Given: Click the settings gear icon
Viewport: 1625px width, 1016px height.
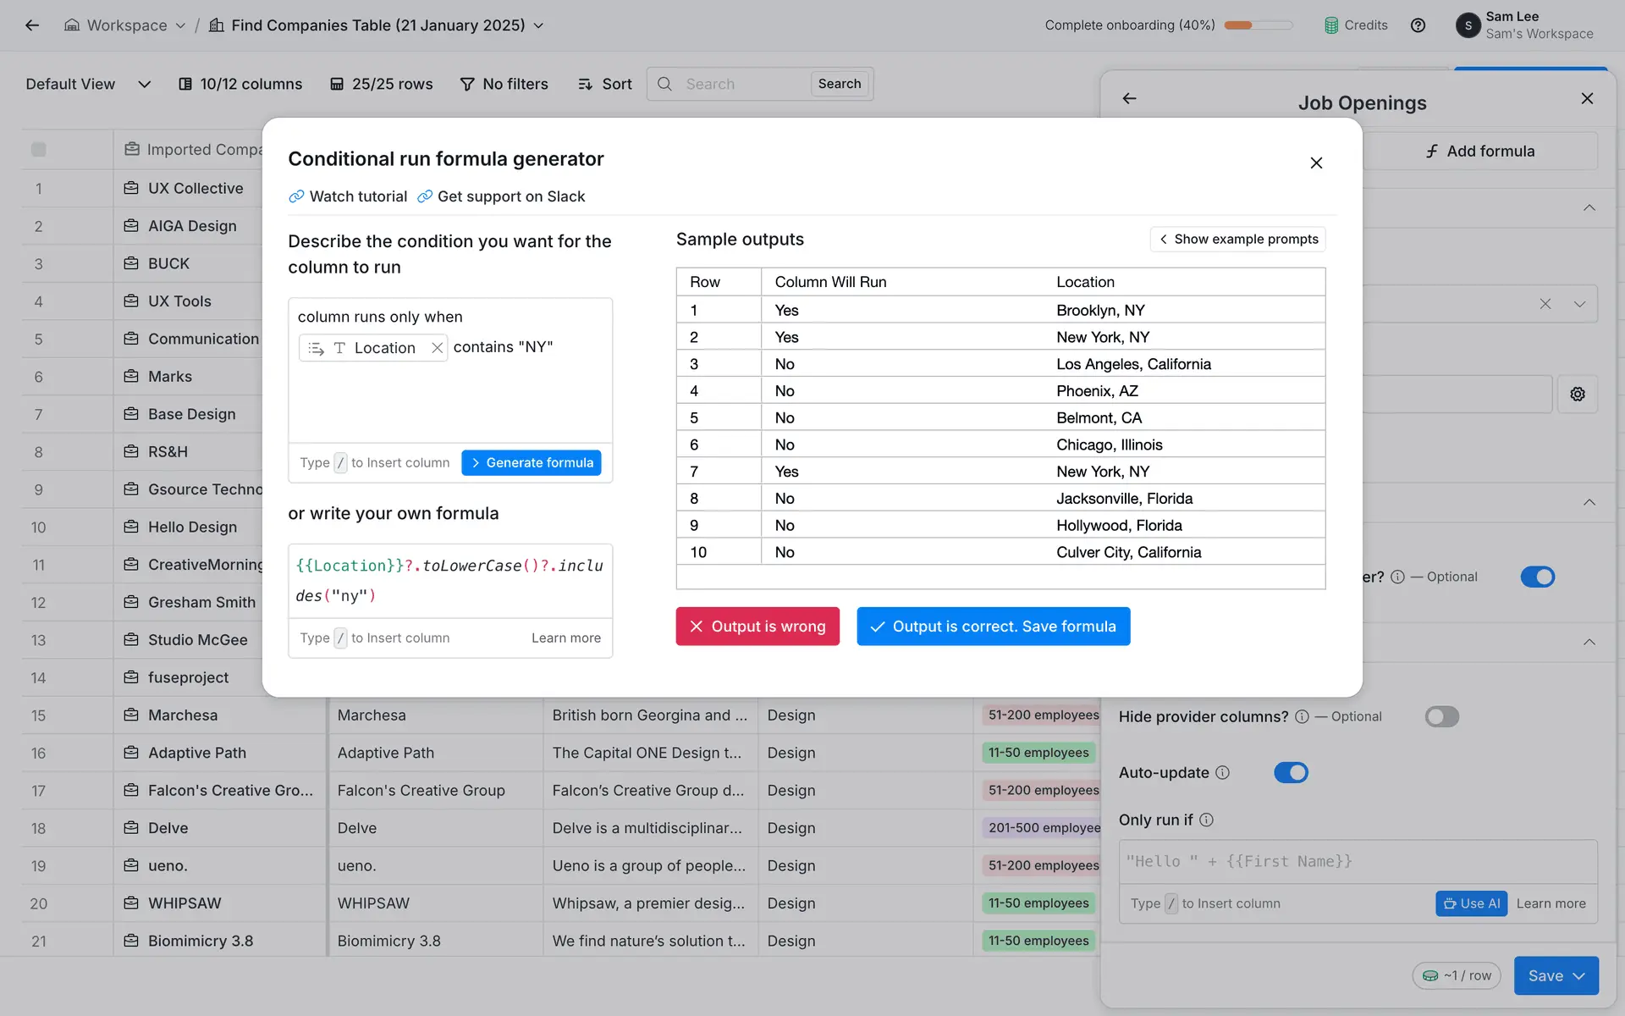Looking at the screenshot, I should (1578, 395).
